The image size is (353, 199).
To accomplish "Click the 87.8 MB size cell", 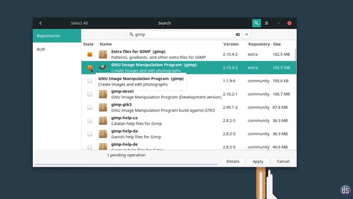I will coord(280,107).
